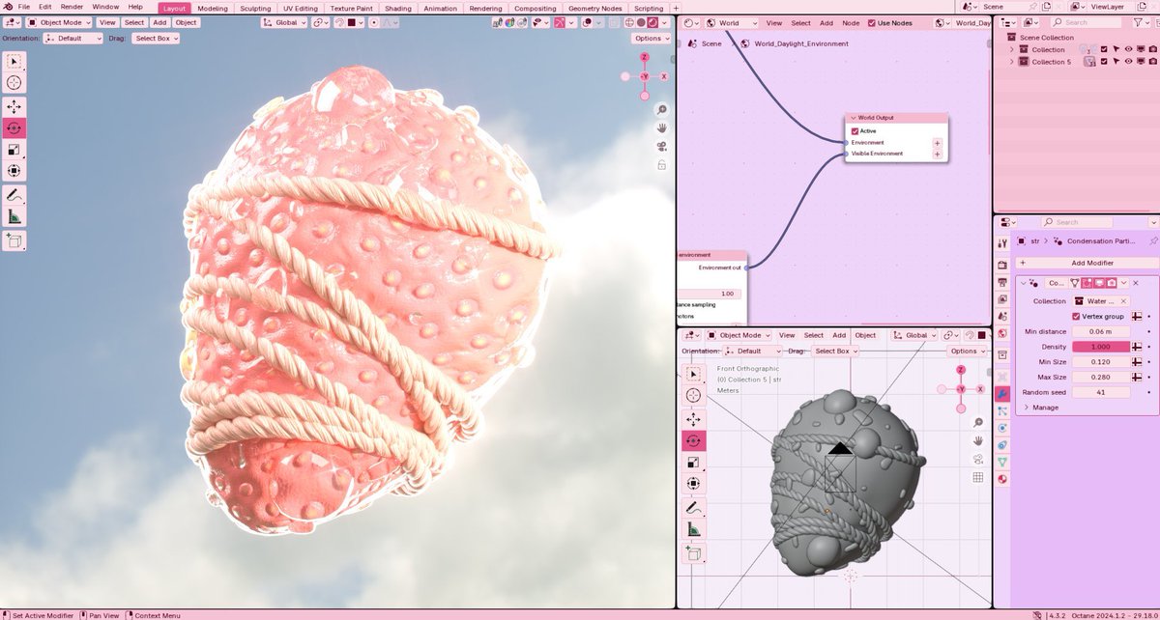The height and width of the screenshot is (620, 1160).
Task: Select the Annotate pencil tool
Action: point(14,194)
